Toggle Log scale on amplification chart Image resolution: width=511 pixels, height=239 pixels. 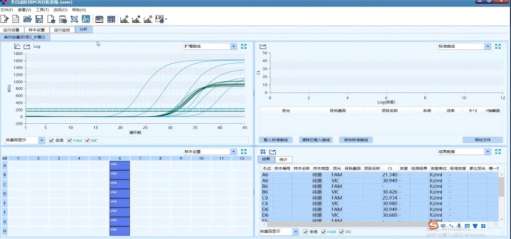[x=37, y=46]
